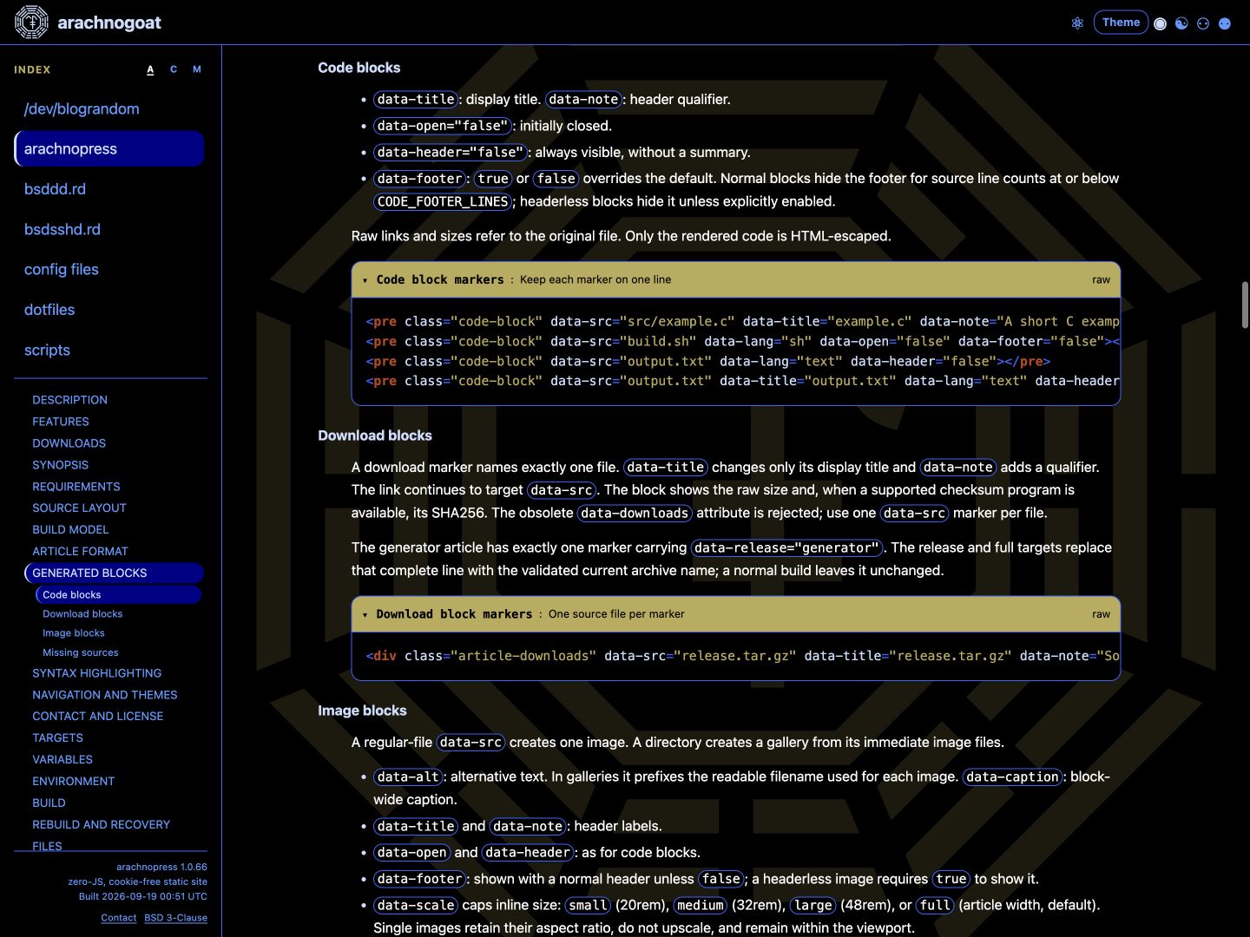Open dotfiles page

109,310
